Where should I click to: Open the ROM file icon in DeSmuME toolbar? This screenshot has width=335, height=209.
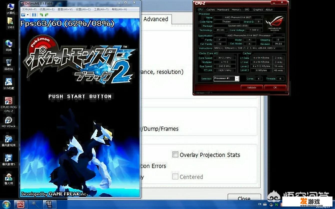pyautogui.click(x=23, y=15)
